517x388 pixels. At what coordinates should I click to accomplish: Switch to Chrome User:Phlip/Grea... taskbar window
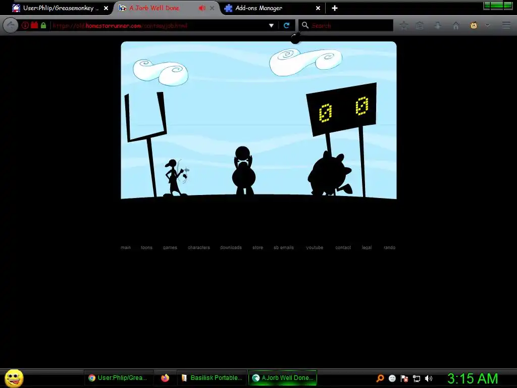(x=118, y=378)
